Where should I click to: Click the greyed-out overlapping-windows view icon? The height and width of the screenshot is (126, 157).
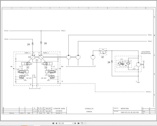pyautogui.click(x=85, y=123)
